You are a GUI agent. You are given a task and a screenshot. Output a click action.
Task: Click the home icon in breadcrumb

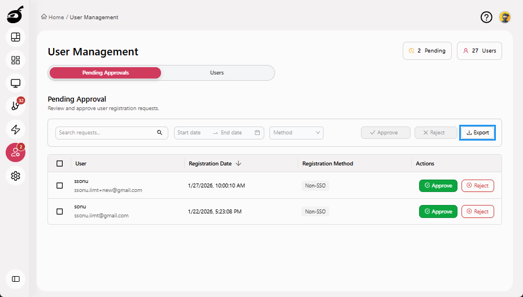pos(44,17)
